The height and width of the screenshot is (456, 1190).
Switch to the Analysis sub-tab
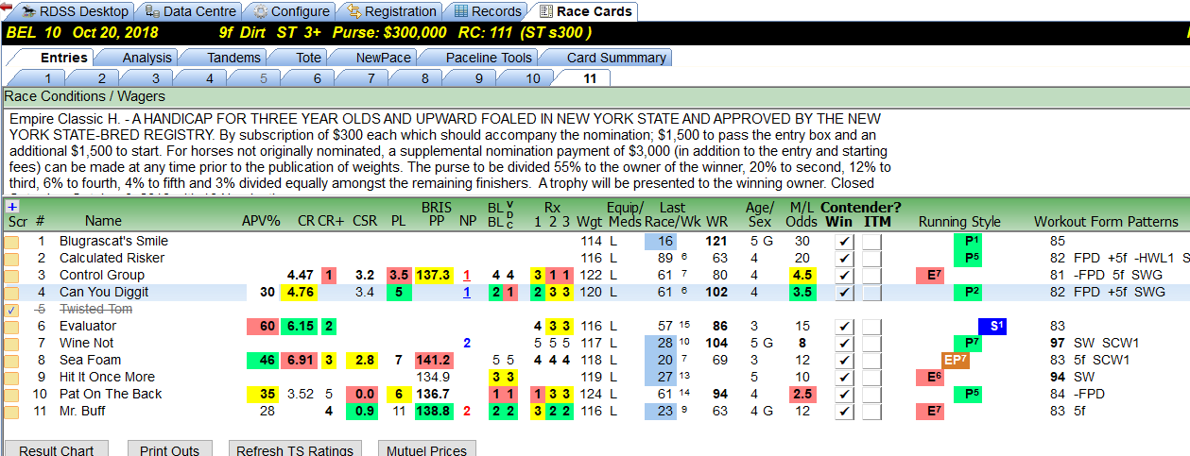(x=147, y=58)
